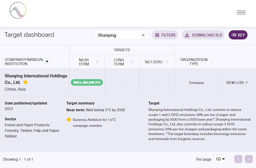Go to the next results page
The image size is (256, 168).
tap(249, 159)
